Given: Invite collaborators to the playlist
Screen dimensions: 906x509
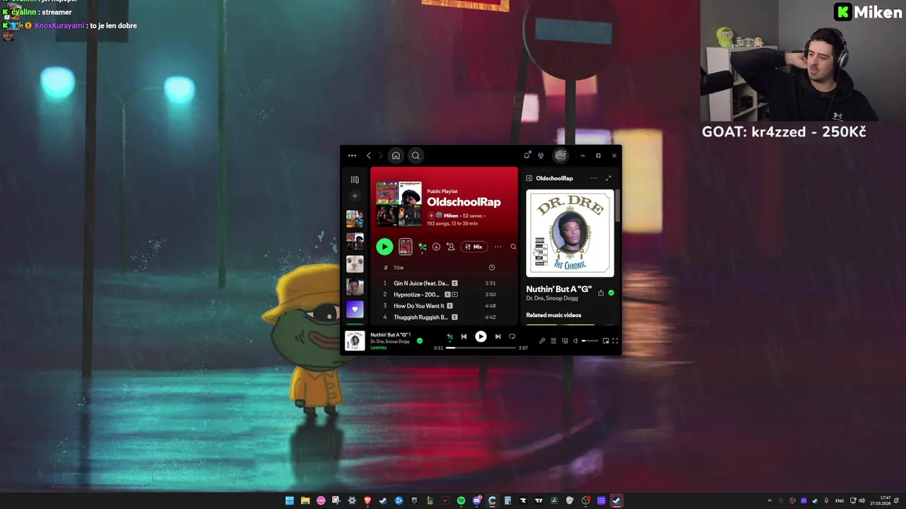Looking at the screenshot, I should [x=450, y=247].
